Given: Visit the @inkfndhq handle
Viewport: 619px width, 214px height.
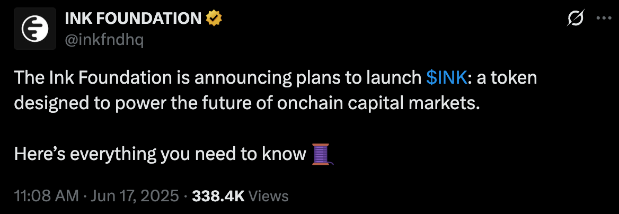Looking at the screenshot, I should (104, 40).
